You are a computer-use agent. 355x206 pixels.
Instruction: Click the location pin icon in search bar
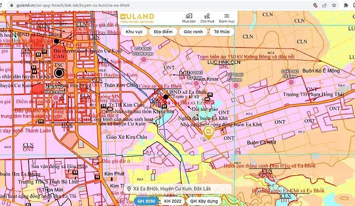(129, 189)
